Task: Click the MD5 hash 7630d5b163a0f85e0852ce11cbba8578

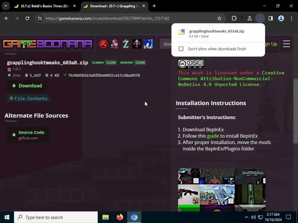Action: [104, 75]
